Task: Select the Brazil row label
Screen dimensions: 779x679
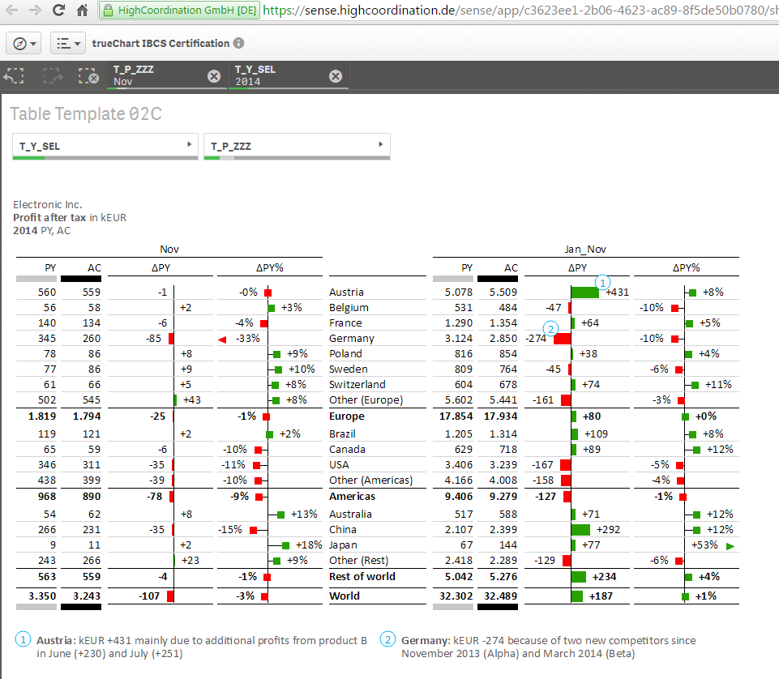Action: click(342, 433)
